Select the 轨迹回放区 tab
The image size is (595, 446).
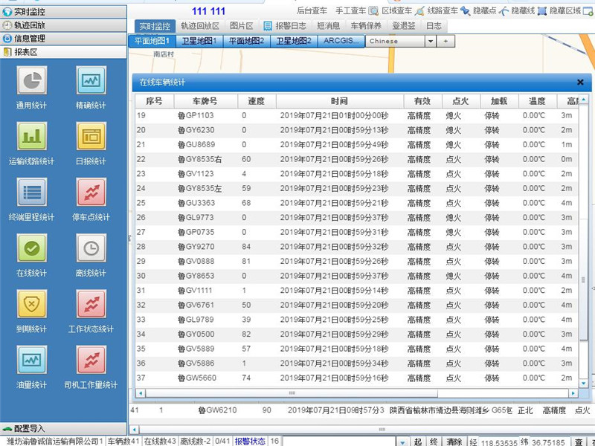(200, 26)
